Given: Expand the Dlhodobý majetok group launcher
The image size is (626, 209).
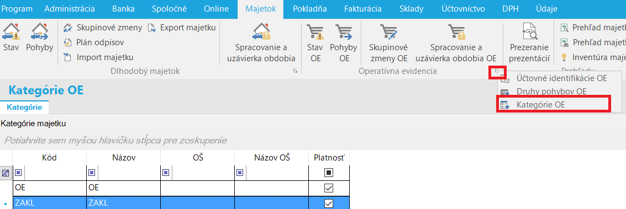Looking at the screenshot, I should tap(296, 71).
